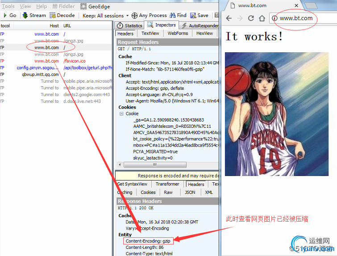
Task: Switch to request Headers tab
Action: (125, 34)
